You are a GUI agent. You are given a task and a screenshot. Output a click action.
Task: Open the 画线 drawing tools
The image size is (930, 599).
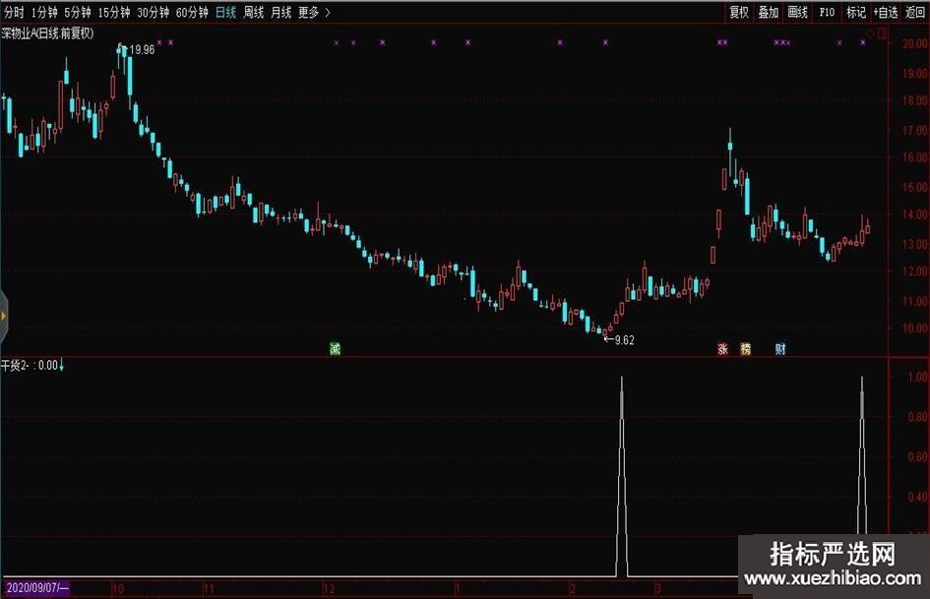coord(797,12)
